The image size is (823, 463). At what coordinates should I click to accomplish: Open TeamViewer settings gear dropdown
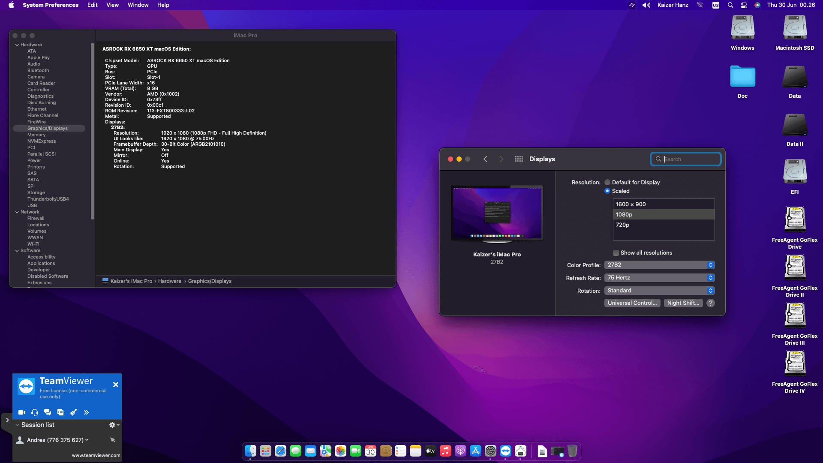click(x=114, y=425)
